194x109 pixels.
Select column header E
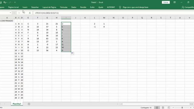[28, 18]
